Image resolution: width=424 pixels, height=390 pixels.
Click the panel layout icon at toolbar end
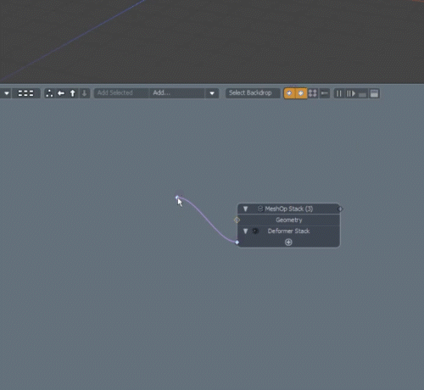click(374, 93)
